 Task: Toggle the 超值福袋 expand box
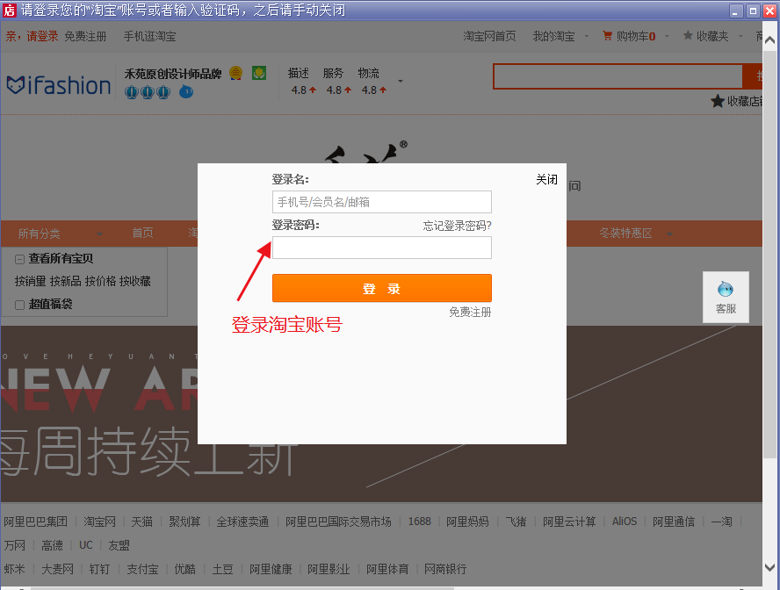click(19, 305)
